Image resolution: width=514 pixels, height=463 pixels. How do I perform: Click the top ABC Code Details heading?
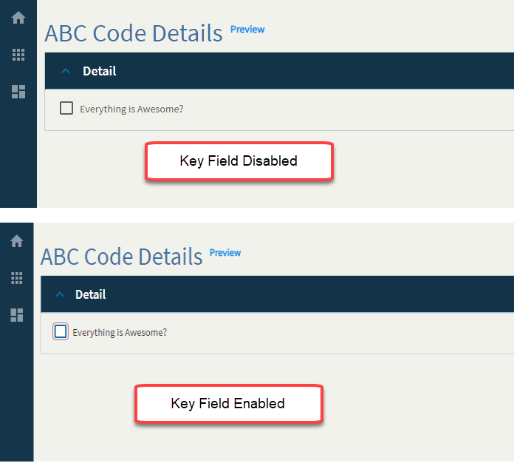(x=134, y=33)
